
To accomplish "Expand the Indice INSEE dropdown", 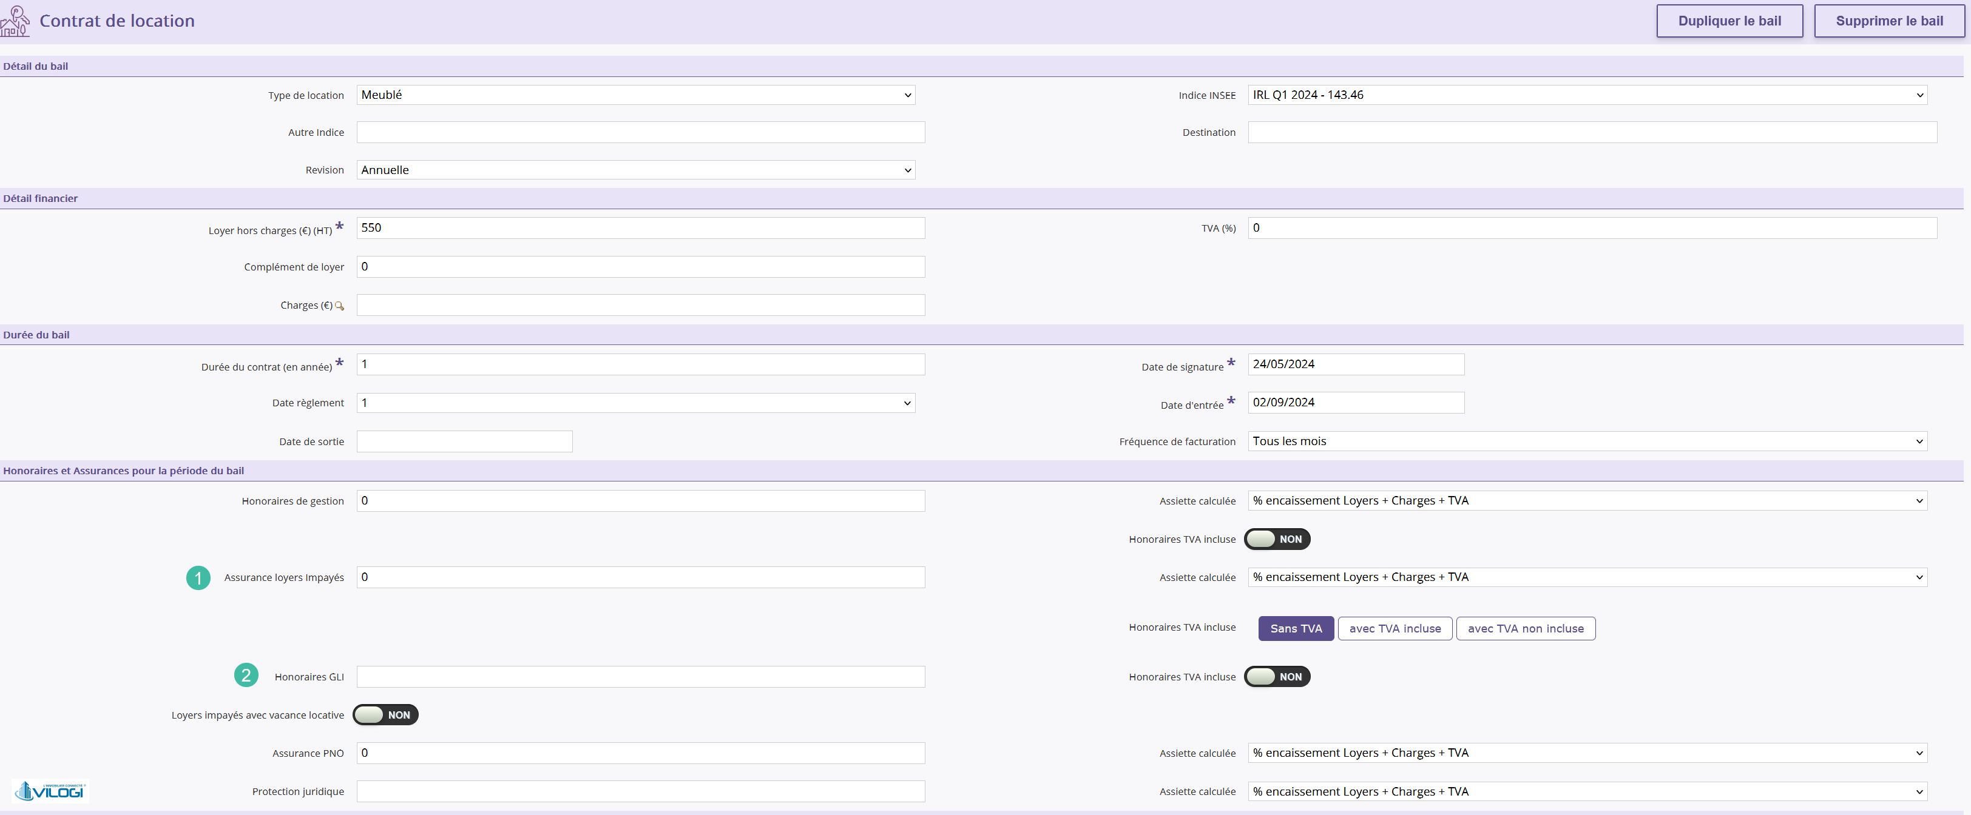I will 1587,95.
